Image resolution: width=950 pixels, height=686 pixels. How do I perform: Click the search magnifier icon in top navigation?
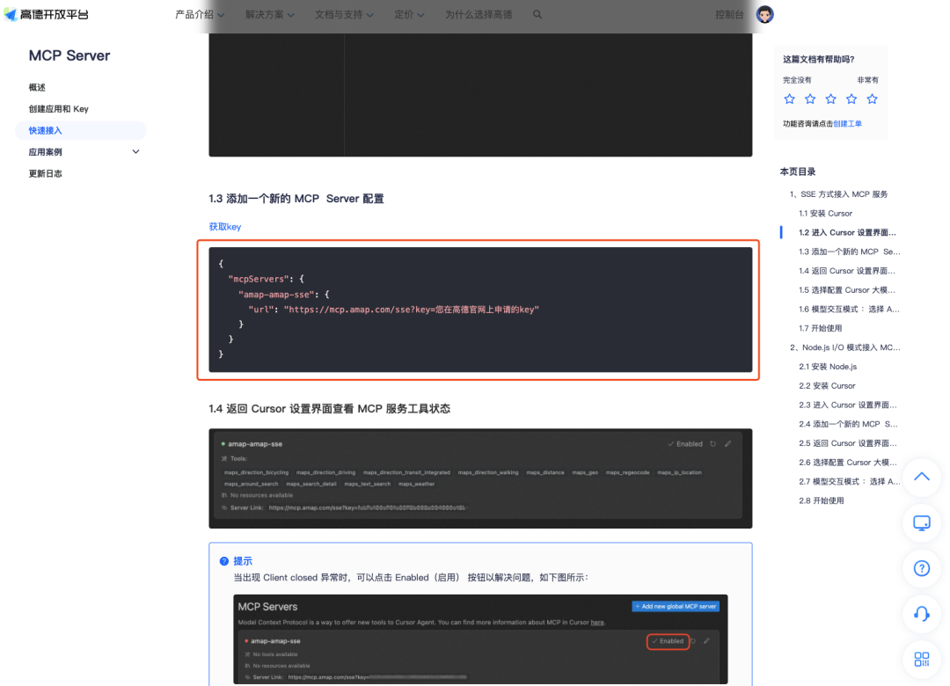[x=537, y=15]
